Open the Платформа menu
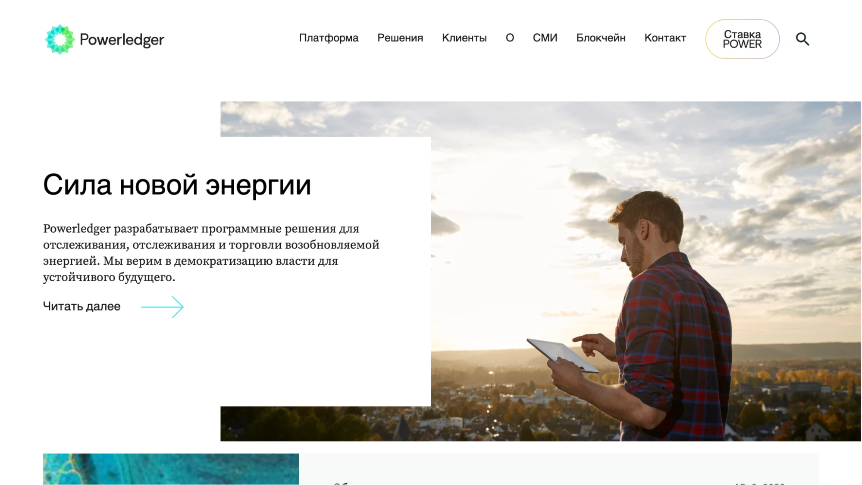The height and width of the screenshot is (485, 862). (329, 38)
